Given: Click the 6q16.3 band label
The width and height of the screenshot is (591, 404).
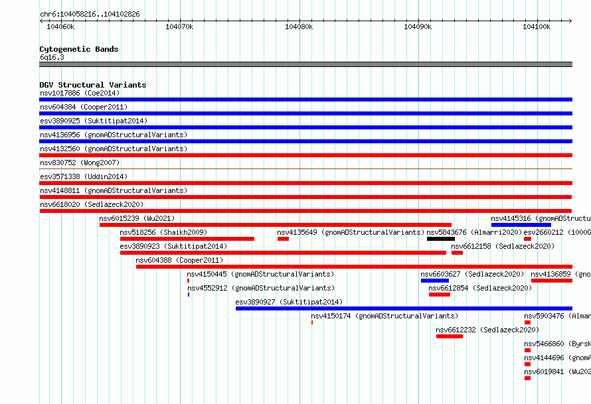Looking at the screenshot, I should click(52, 57).
